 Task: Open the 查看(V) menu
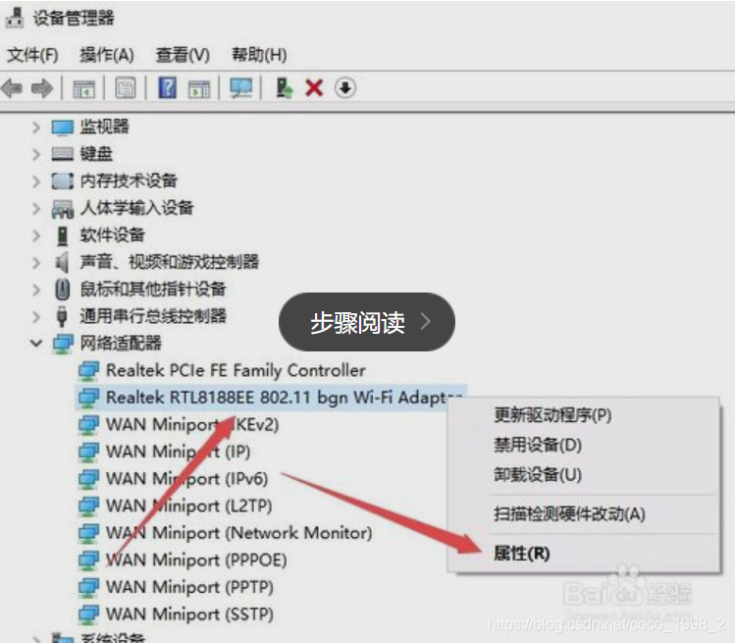pyautogui.click(x=183, y=55)
